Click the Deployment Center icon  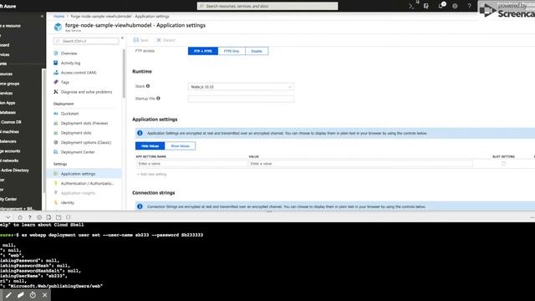[x=56, y=152]
